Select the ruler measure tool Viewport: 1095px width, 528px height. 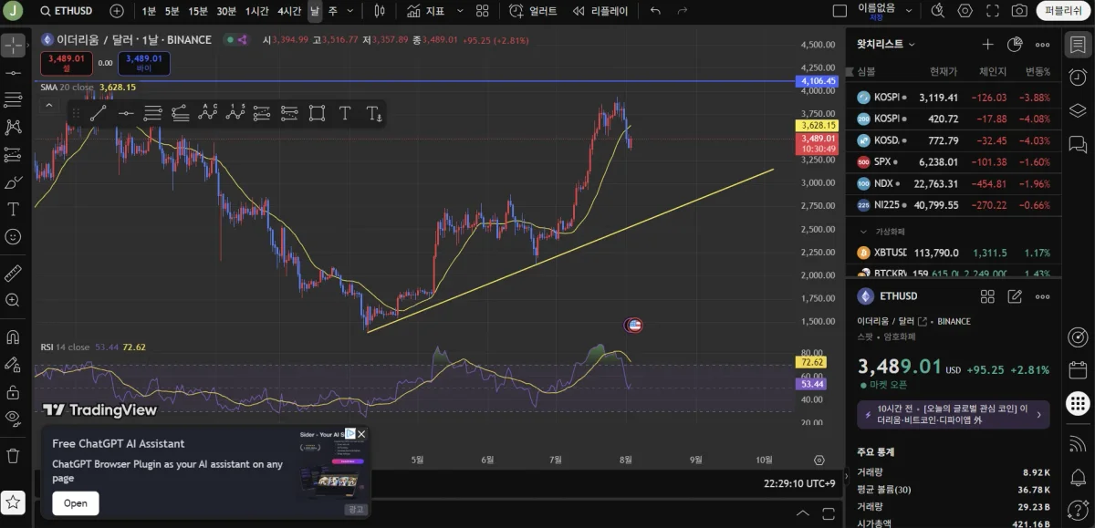point(13,273)
